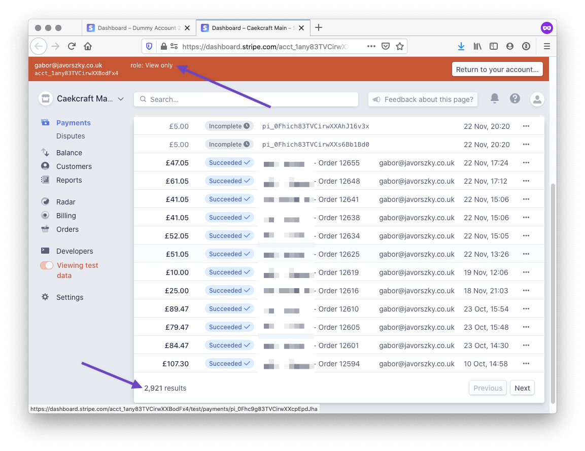This screenshot has height=451, width=585.
Task: Click Return to your account button
Action: [497, 69]
